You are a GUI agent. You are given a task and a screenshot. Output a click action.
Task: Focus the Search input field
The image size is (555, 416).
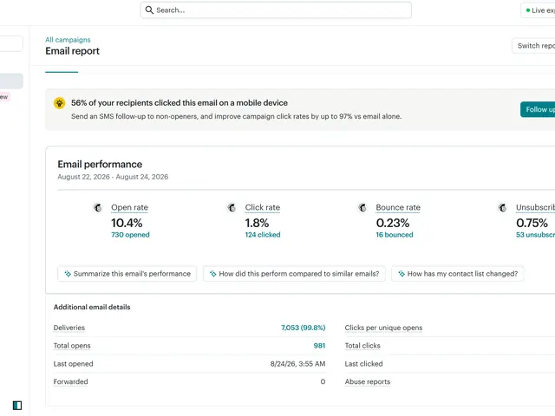tap(276, 10)
